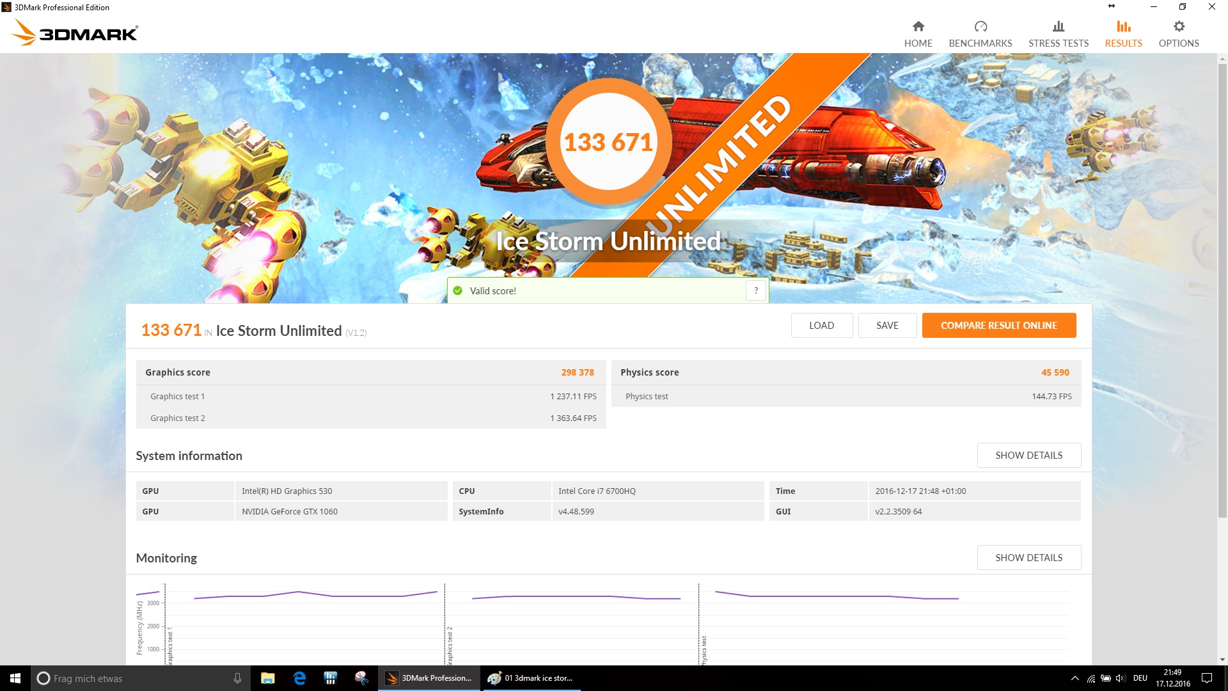
Task: Save the benchmark result
Action: (887, 325)
